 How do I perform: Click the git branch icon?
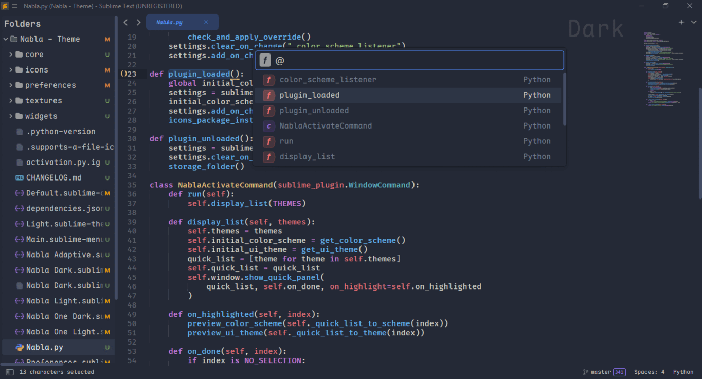[586, 372]
